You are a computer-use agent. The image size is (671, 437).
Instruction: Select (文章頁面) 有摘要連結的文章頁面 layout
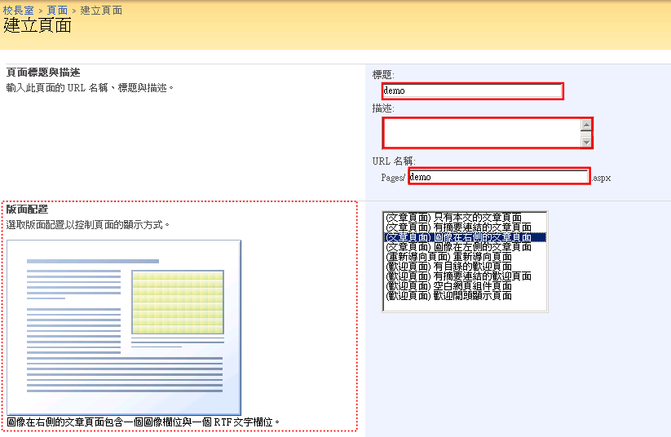pos(466,227)
